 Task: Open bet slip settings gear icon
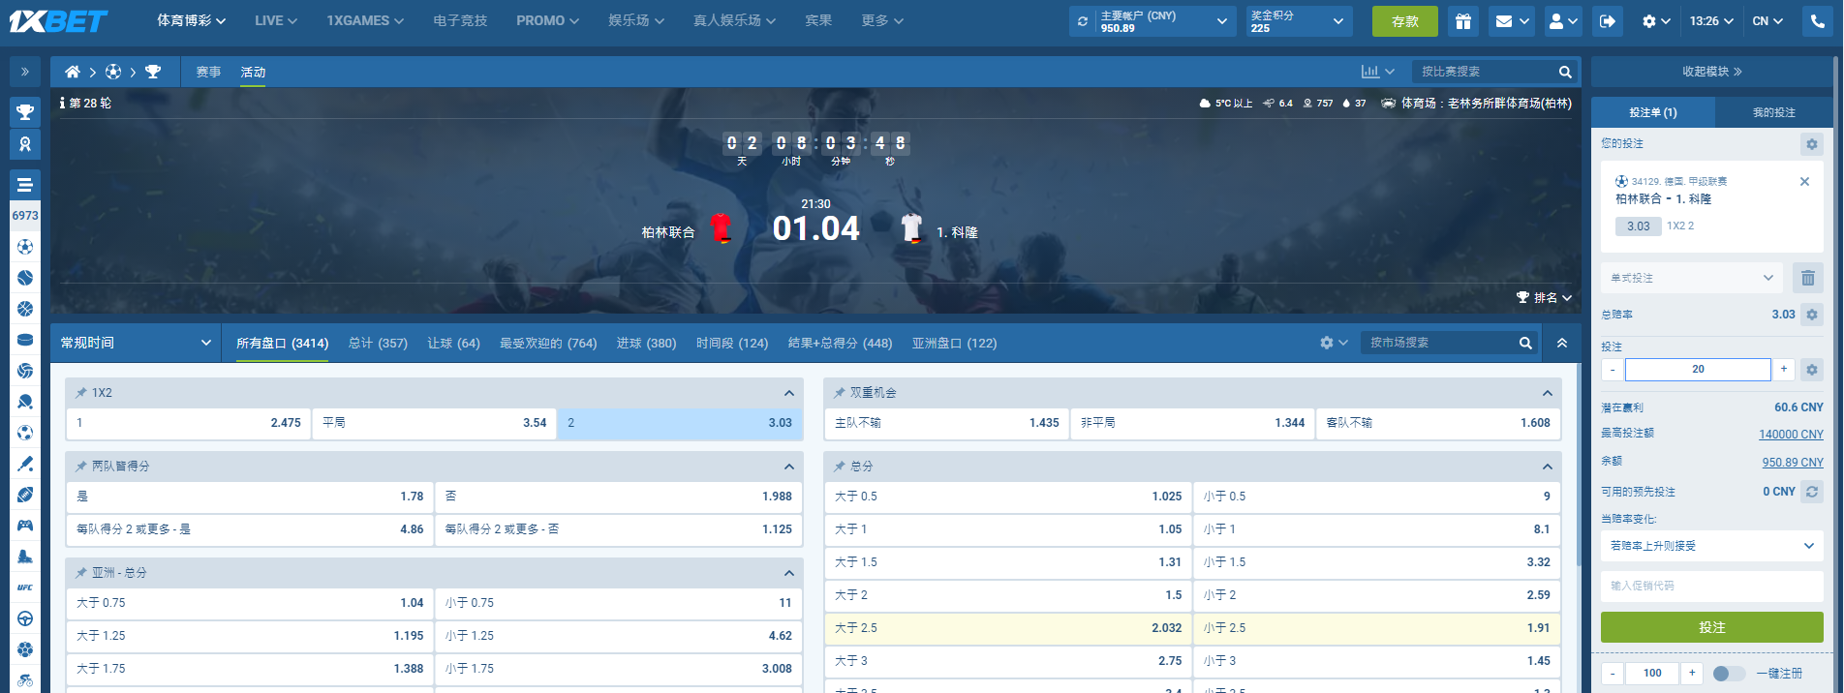[1811, 144]
